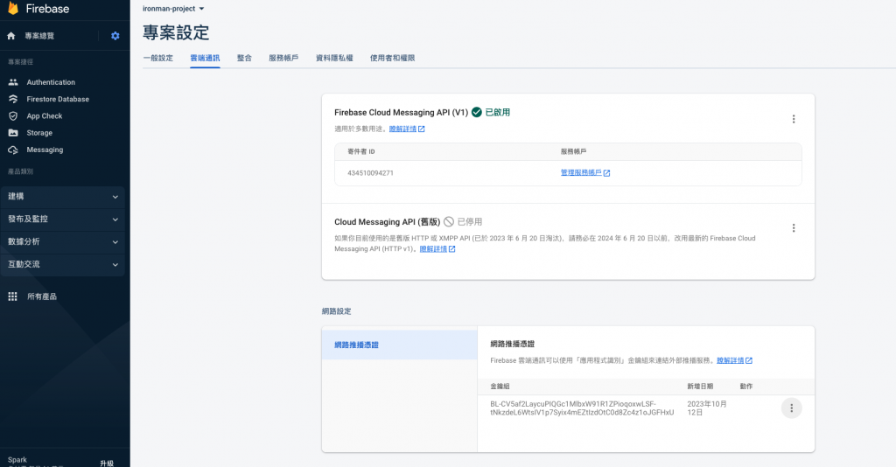896x467 pixels.
Task: Click the disabled status icon beside 已停用
Action: click(449, 221)
